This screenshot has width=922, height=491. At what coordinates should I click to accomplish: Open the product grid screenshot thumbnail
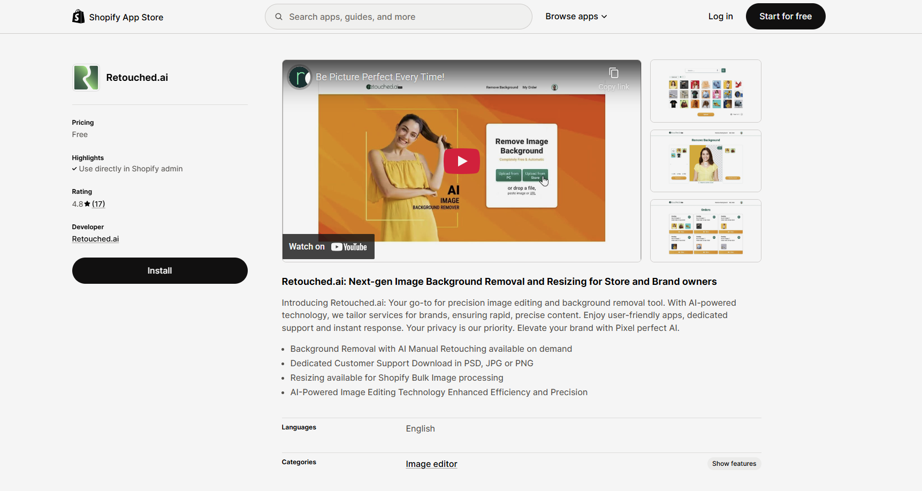705,91
